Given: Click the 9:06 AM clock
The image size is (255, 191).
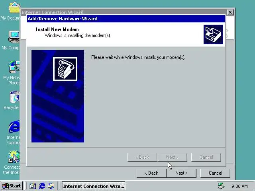Looking at the screenshot, I should 239,186.
